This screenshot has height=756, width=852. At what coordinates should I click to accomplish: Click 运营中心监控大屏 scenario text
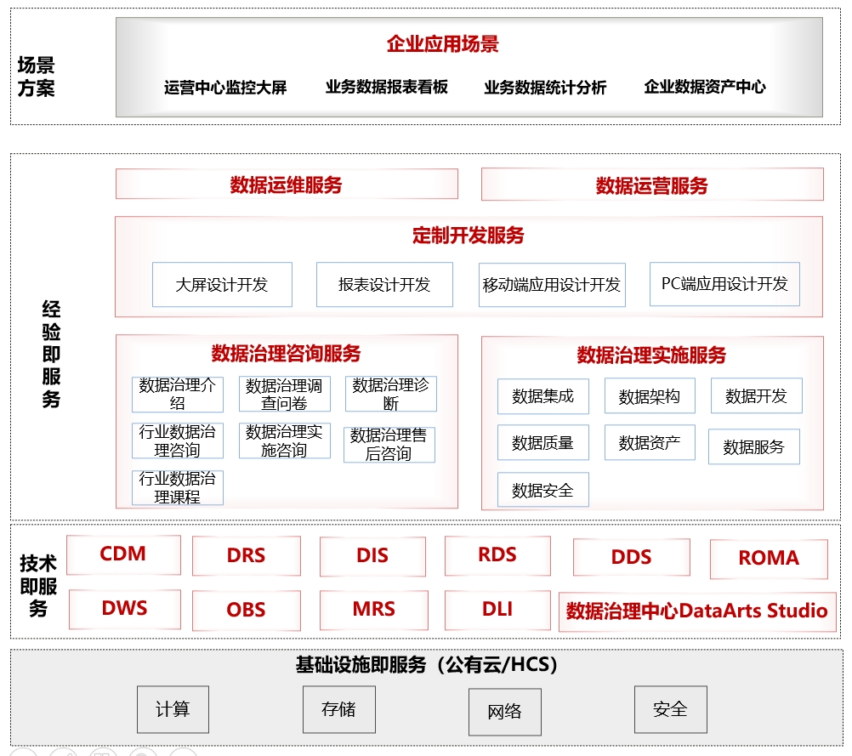(x=225, y=87)
